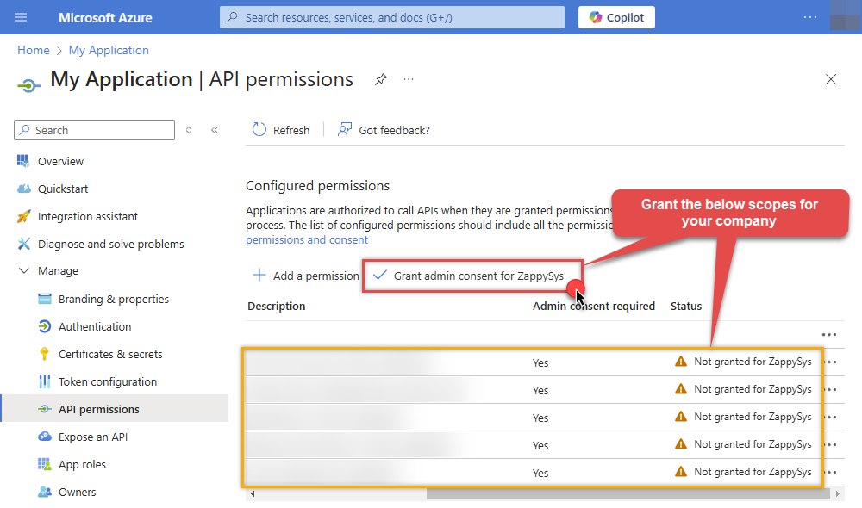
Task: Click the user avatar in top corner
Action: coord(846,15)
